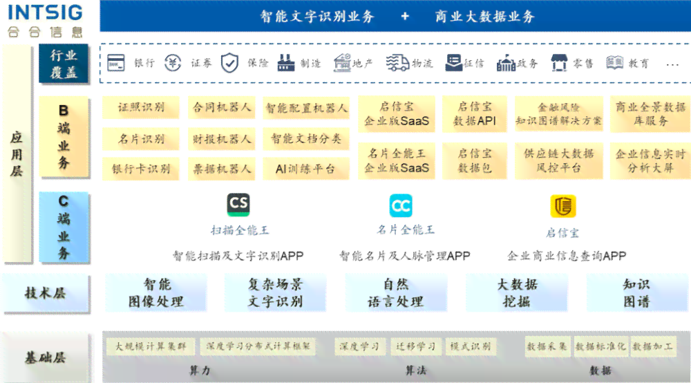
Task: Click the 金融风险知识图谱解决方案 box
Action: coord(559,113)
